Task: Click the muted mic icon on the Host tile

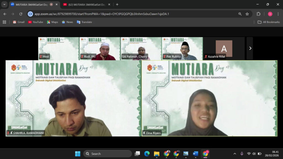Action: tap(40, 56)
